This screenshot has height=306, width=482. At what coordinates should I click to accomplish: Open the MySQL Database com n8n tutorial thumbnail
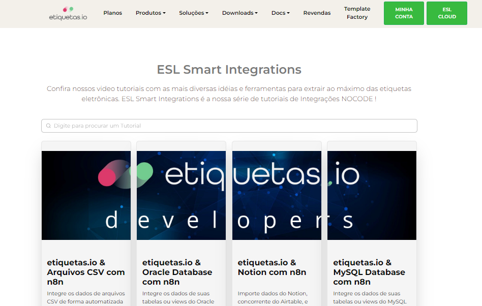point(372,195)
